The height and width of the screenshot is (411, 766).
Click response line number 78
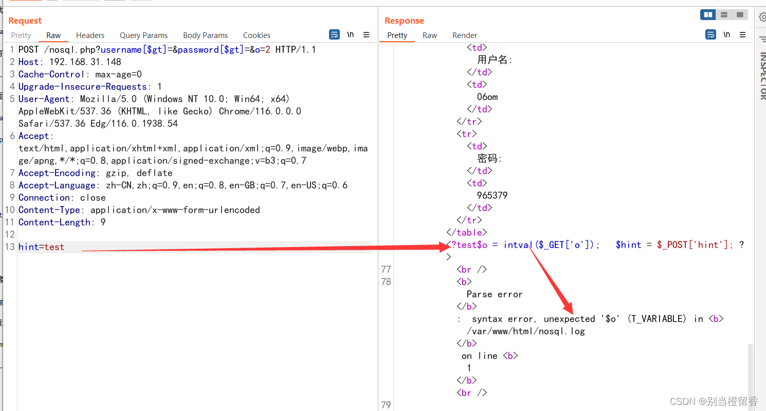[386, 282]
